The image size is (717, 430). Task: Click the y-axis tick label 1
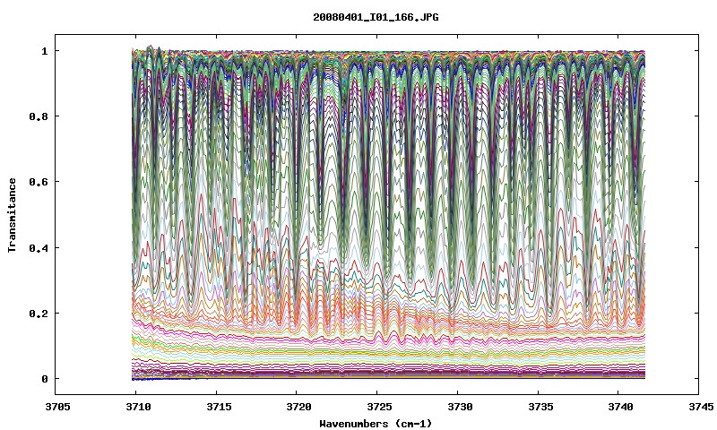pyautogui.click(x=45, y=51)
